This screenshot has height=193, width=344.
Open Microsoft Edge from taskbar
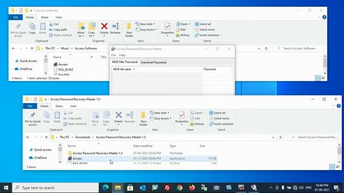[105, 188]
